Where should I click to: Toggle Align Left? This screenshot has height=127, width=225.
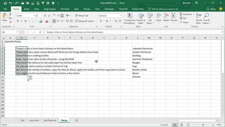[x=54, y=21]
